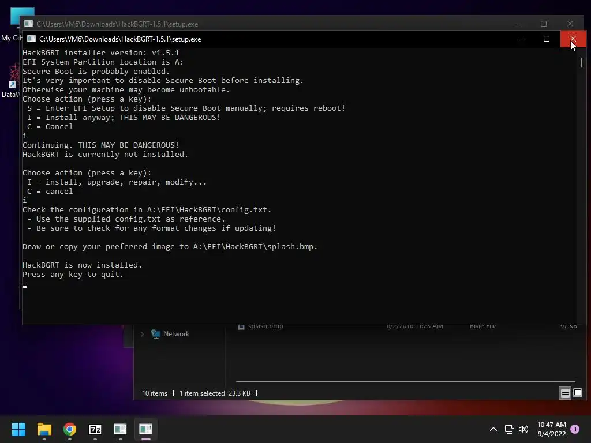Open the clock and calendar flyout
This screenshot has width=591, height=443.
[x=551, y=429]
